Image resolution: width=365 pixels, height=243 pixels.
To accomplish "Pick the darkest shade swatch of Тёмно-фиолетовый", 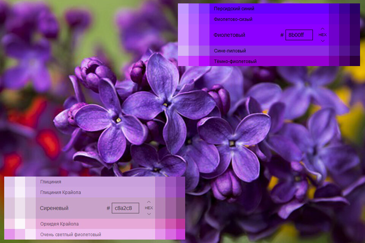I will click(x=355, y=61).
